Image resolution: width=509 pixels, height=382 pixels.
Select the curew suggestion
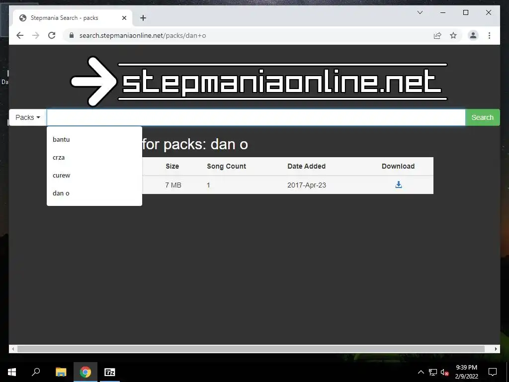[94, 175]
